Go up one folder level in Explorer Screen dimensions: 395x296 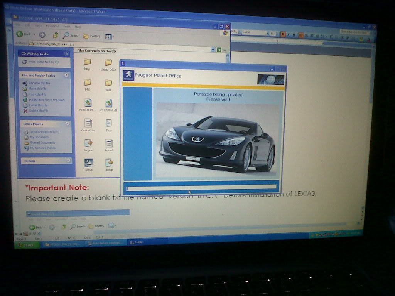(x=56, y=35)
